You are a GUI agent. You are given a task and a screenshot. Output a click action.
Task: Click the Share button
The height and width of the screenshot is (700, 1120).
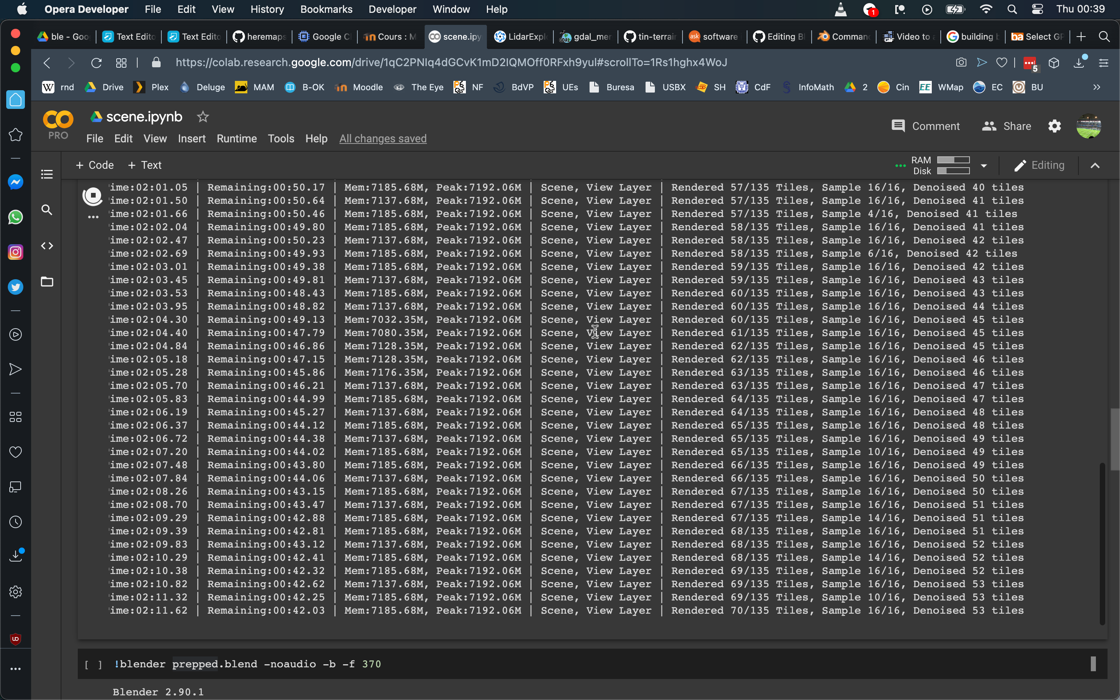click(x=1006, y=126)
